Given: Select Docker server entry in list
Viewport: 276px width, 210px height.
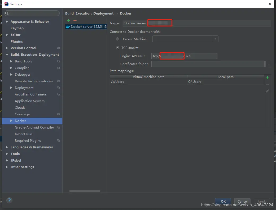Looking at the screenshot, I should click(x=86, y=27).
